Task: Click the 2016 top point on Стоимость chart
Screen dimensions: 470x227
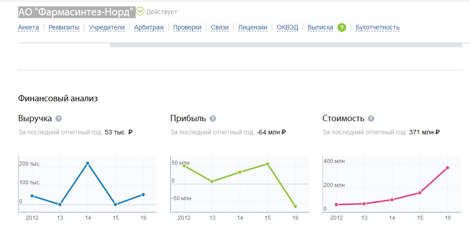Action: click(x=447, y=168)
